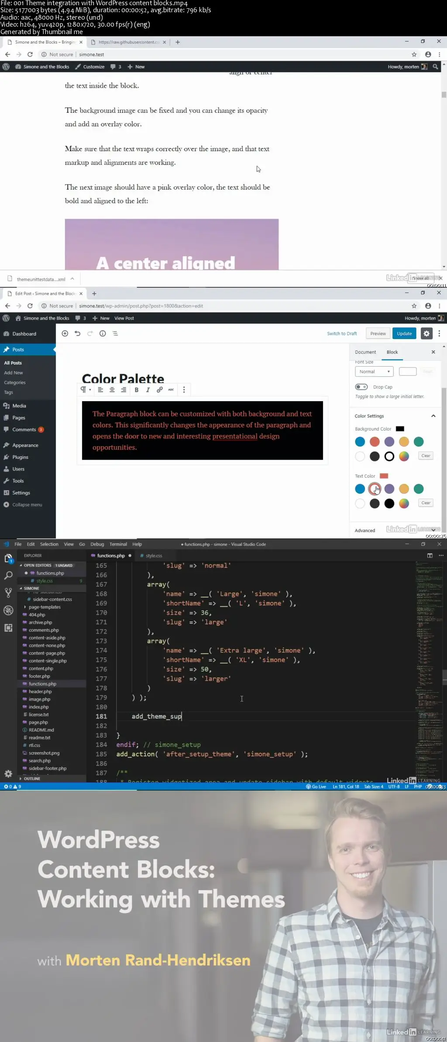Toggle the editor Settings gear icon beside Update
The height and width of the screenshot is (1042, 447).
pyautogui.click(x=426, y=334)
